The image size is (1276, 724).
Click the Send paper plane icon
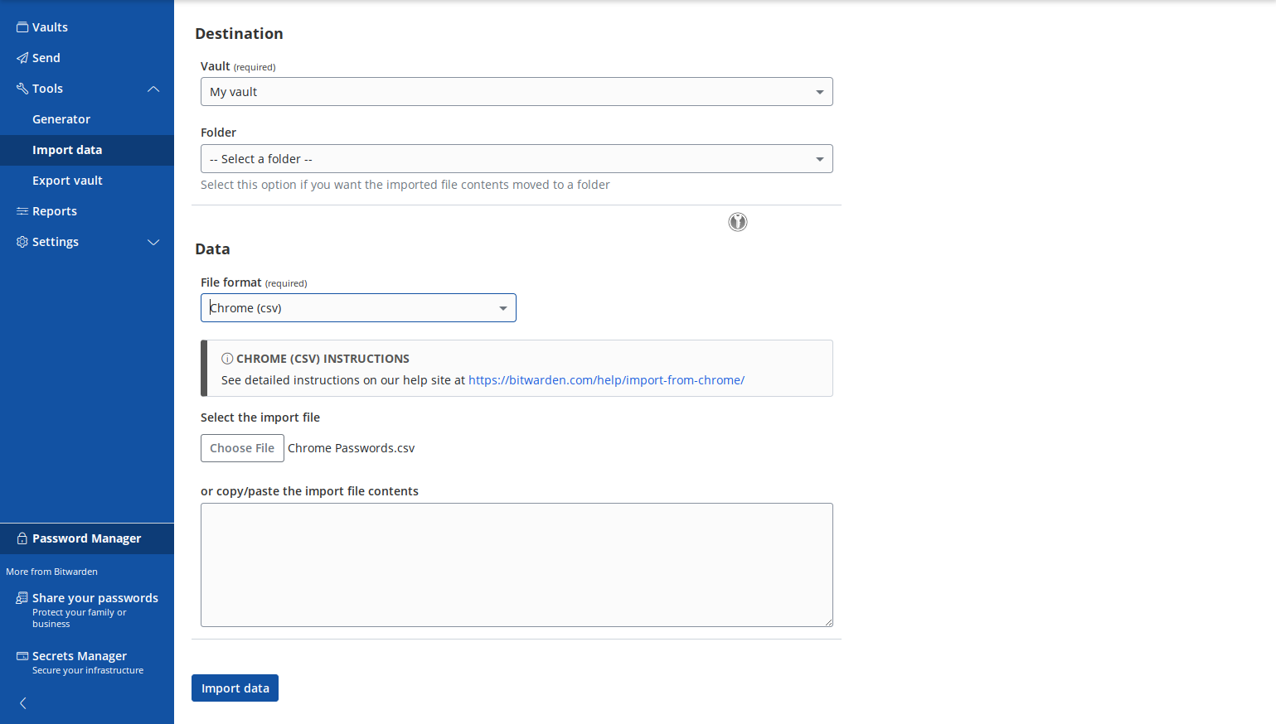pos(22,58)
